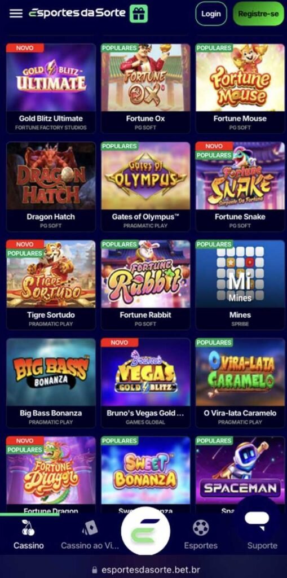Screen dimensions: 287x578
Task: Tap the Cassino cherry icon
Action: click(28, 528)
